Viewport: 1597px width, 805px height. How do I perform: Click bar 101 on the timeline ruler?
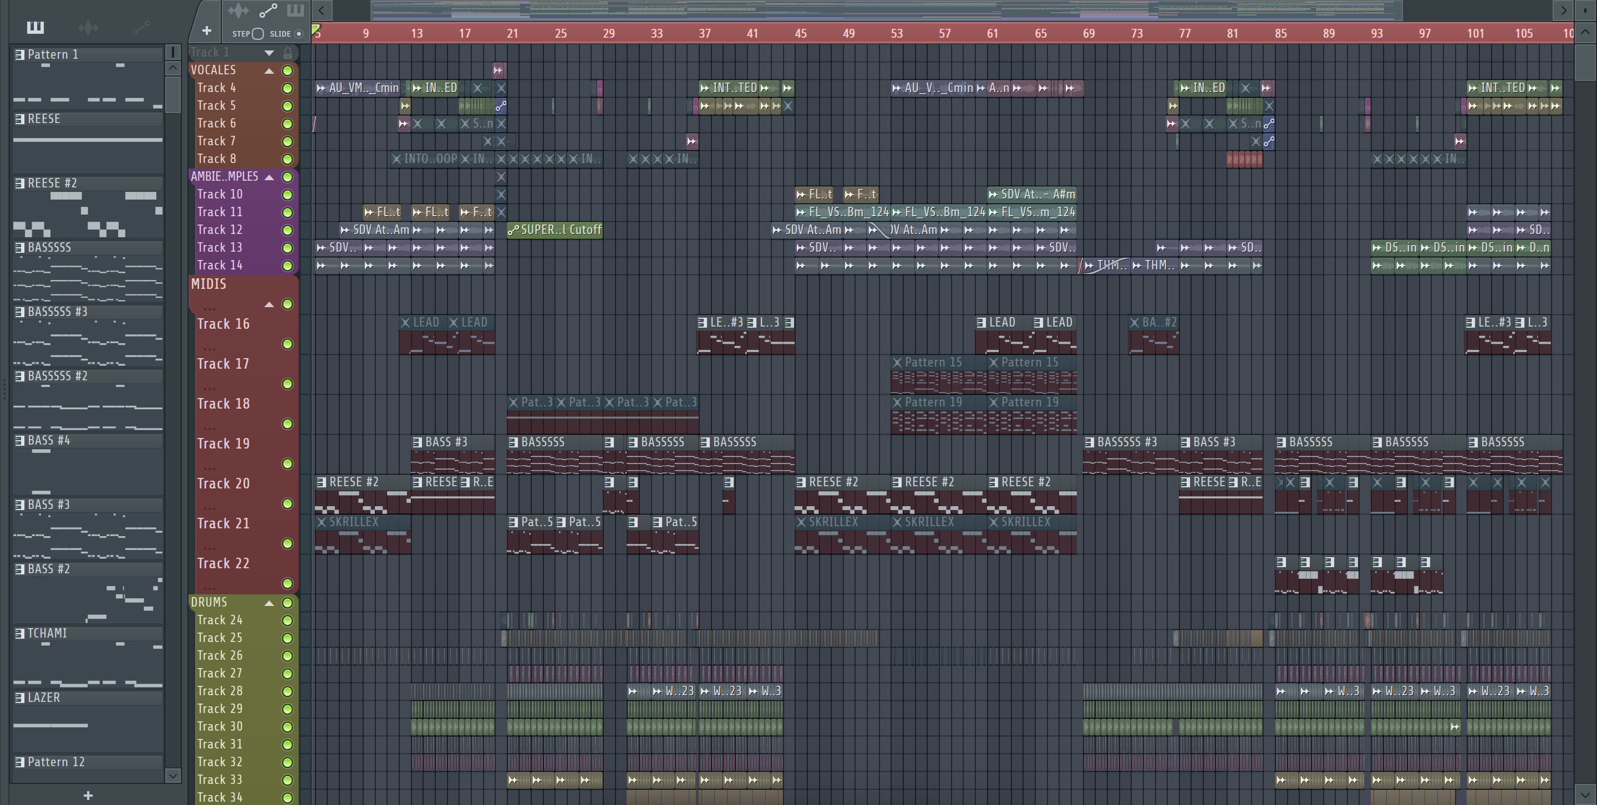pos(1476,33)
